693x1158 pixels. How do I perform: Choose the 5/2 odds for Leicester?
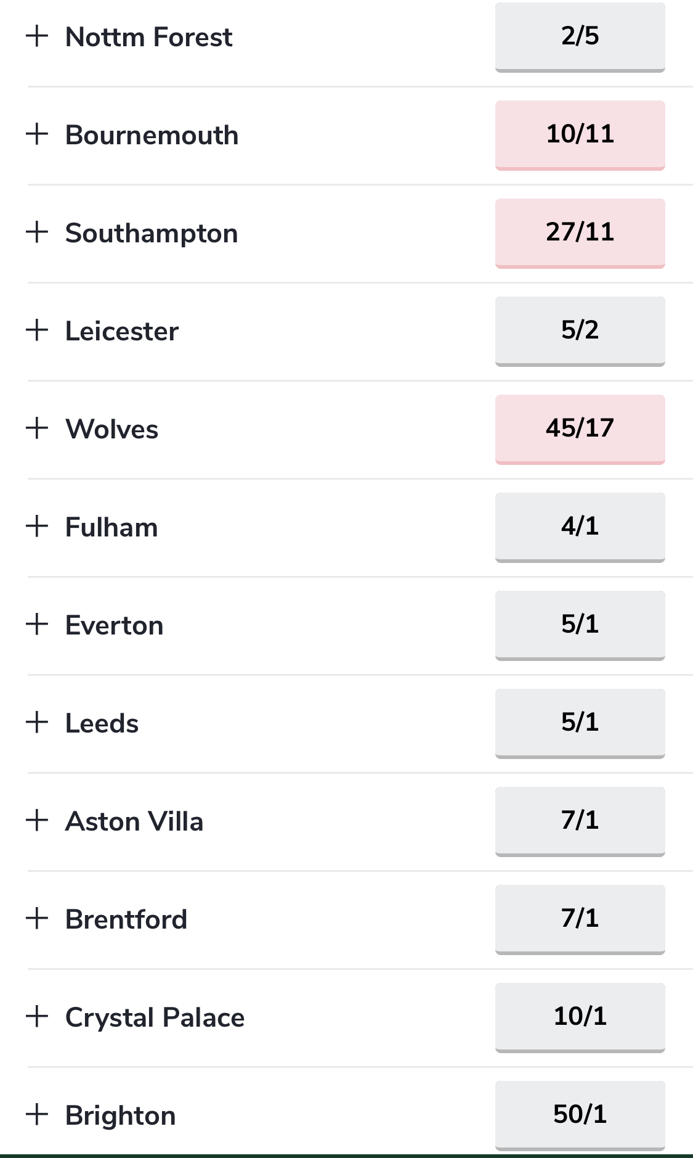tap(580, 331)
